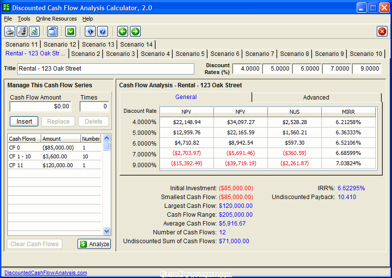Click the Print toolbar icon
The width and height of the screenshot is (392, 278).
coord(10,31)
